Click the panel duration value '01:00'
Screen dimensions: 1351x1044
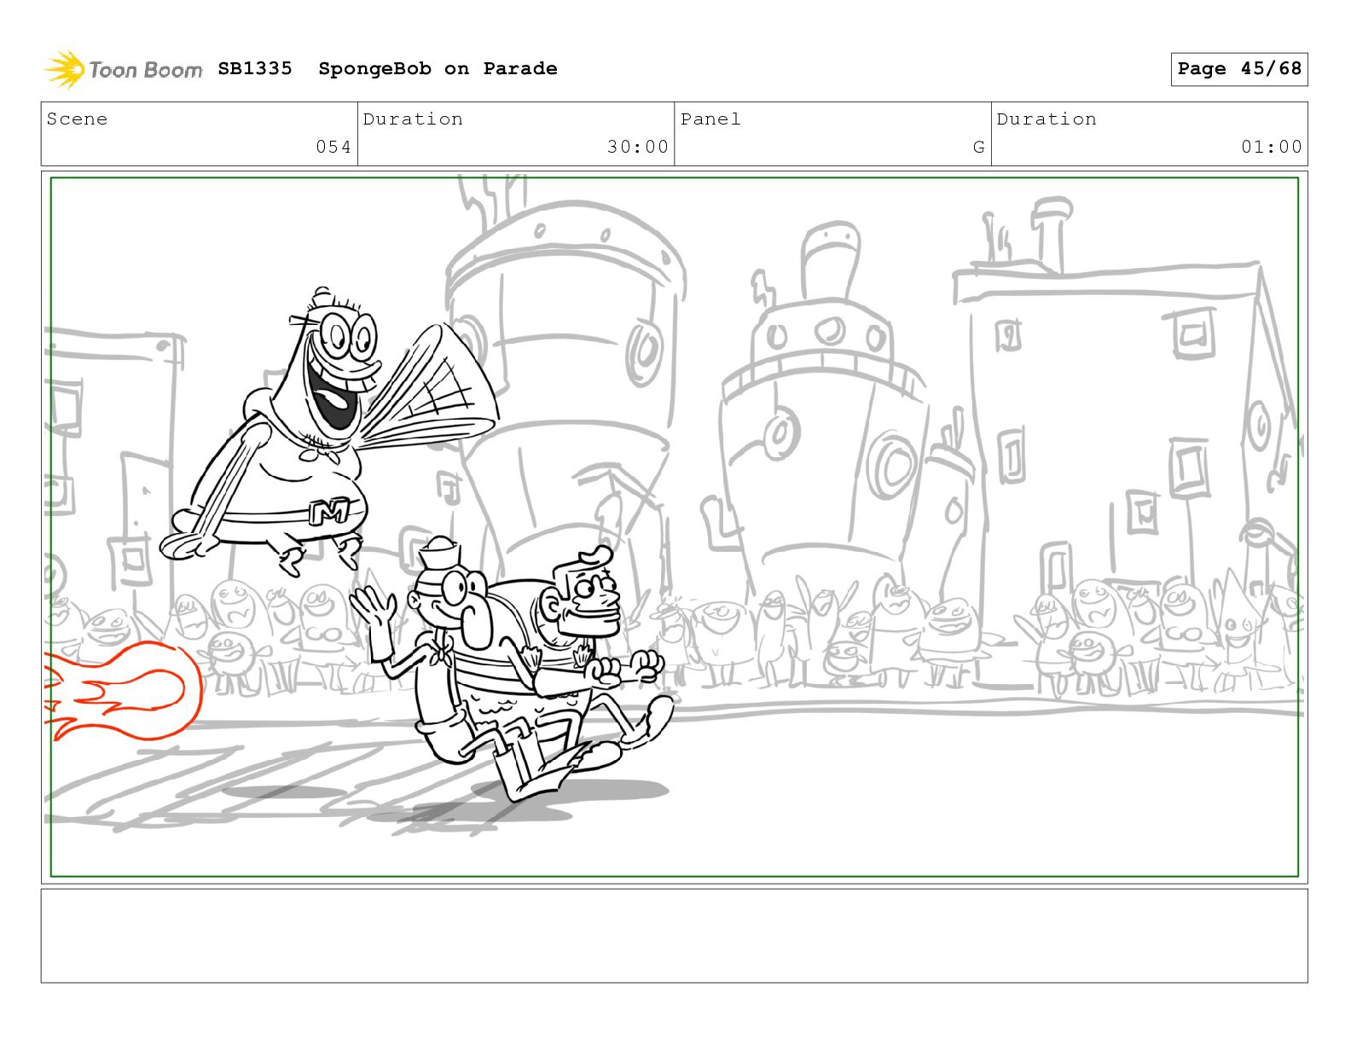[1272, 147]
